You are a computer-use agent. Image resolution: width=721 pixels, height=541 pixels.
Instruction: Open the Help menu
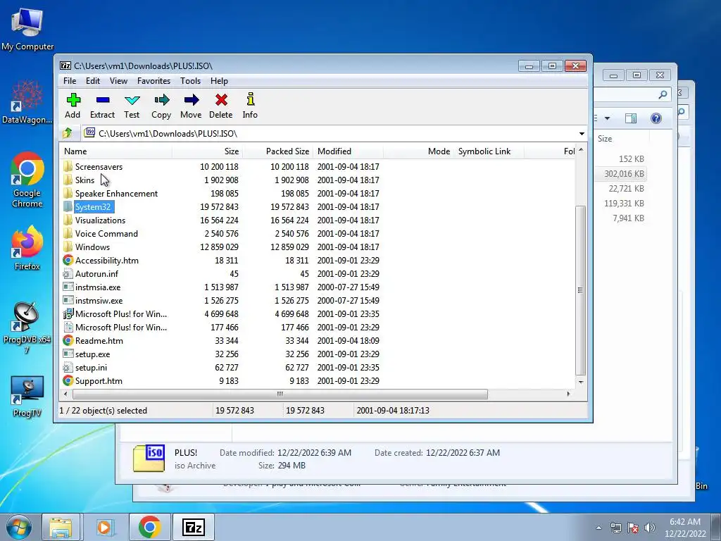point(219,81)
